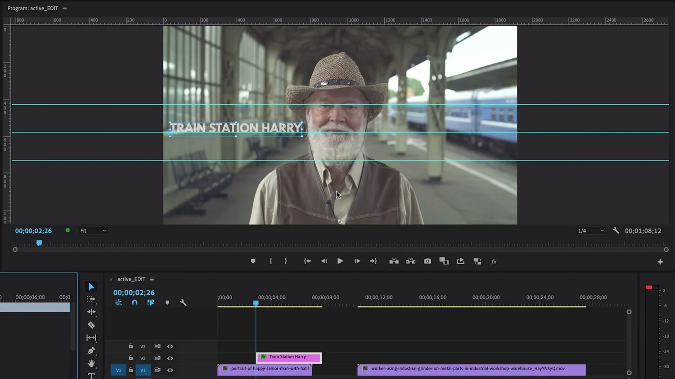The height and width of the screenshot is (379, 675).
Task: Click Go to In point
Action: pyautogui.click(x=307, y=261)
